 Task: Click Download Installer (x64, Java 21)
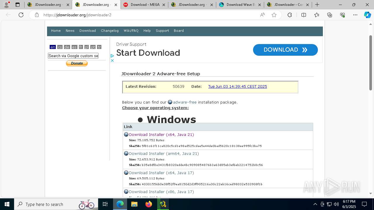point(162,134)
